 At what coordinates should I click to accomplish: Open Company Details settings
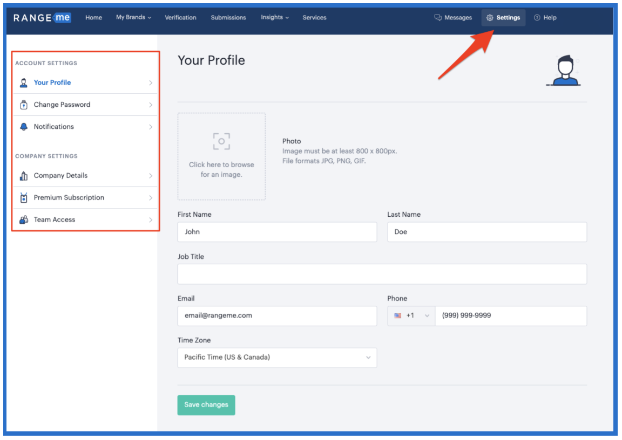(x=86, y=176)
